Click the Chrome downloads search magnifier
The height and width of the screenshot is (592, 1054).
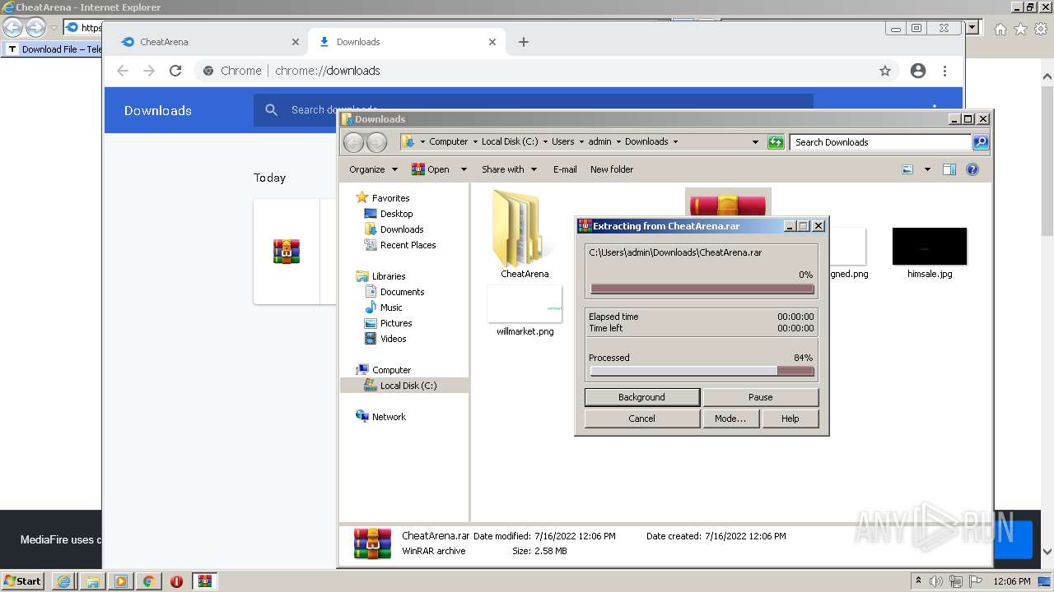click(x=271, y=110)
